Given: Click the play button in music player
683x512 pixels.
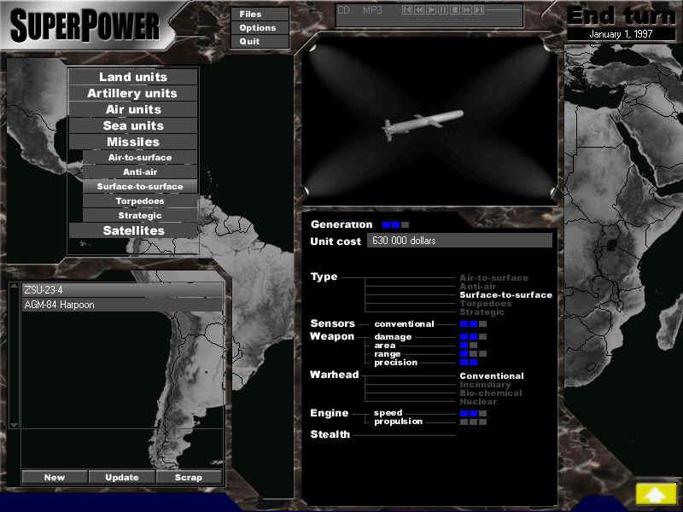Looking at the screenshot, I should (431, 10).
